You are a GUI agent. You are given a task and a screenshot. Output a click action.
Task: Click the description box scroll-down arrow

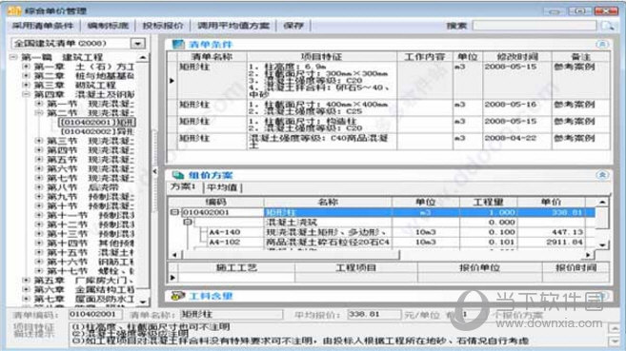614,341
